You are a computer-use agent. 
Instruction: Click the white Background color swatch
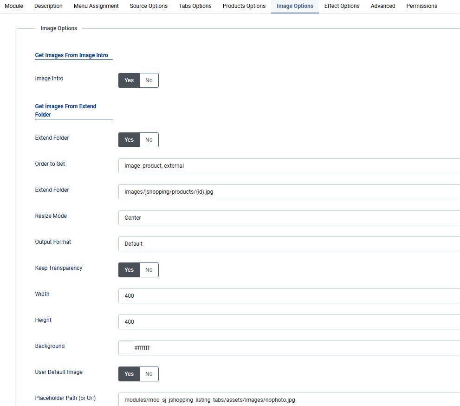pos(126,348)
